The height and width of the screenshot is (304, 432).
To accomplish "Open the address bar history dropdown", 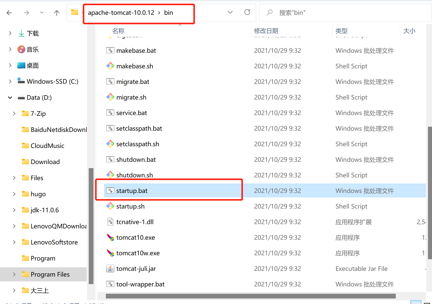I will click(x=230, y=12).
